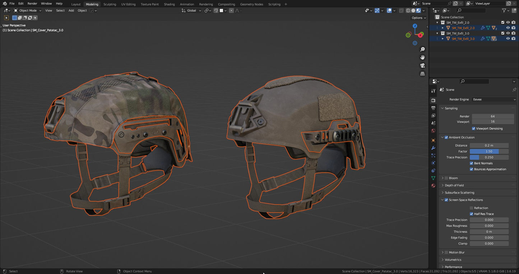Select the Modifier properties wrench icon

pos(433,148)
